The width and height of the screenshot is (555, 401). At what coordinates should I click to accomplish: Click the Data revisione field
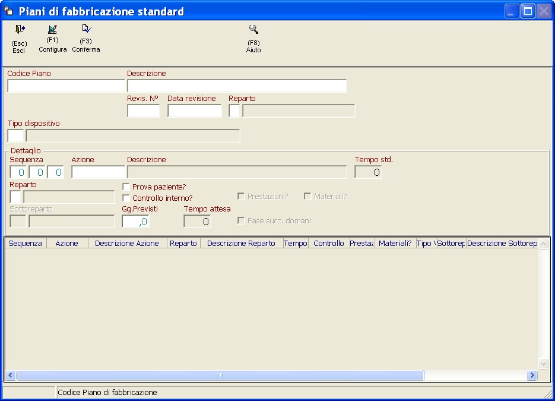[194, 111]
